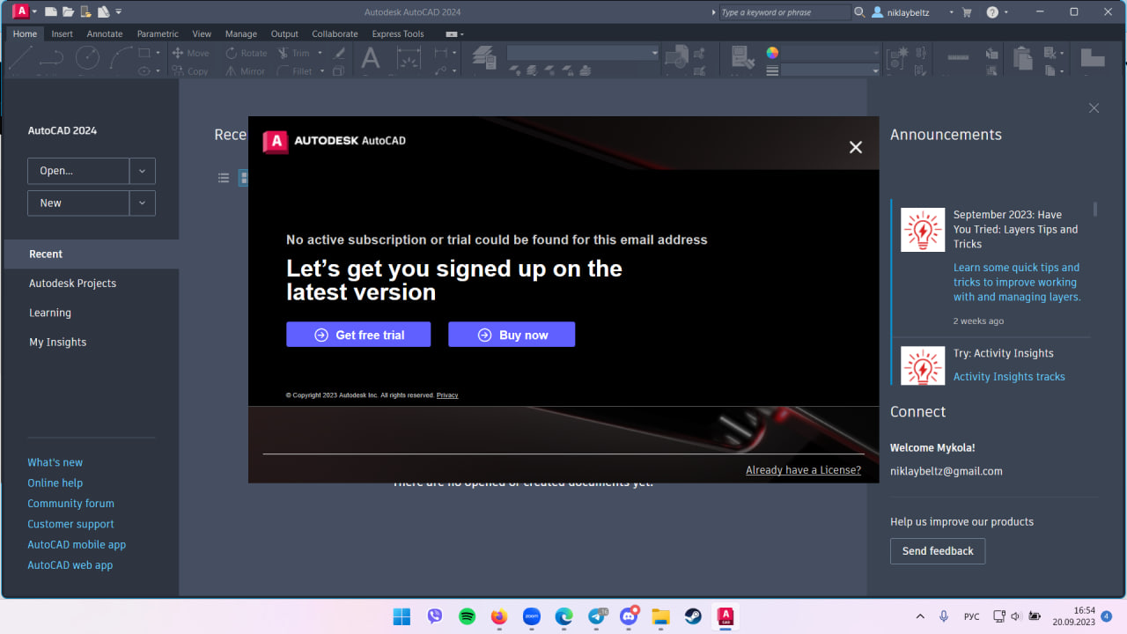Close the Autodesk AutoCAD subscription dialog
Screen dimensions: 1127x634
(x=856, y=147)
